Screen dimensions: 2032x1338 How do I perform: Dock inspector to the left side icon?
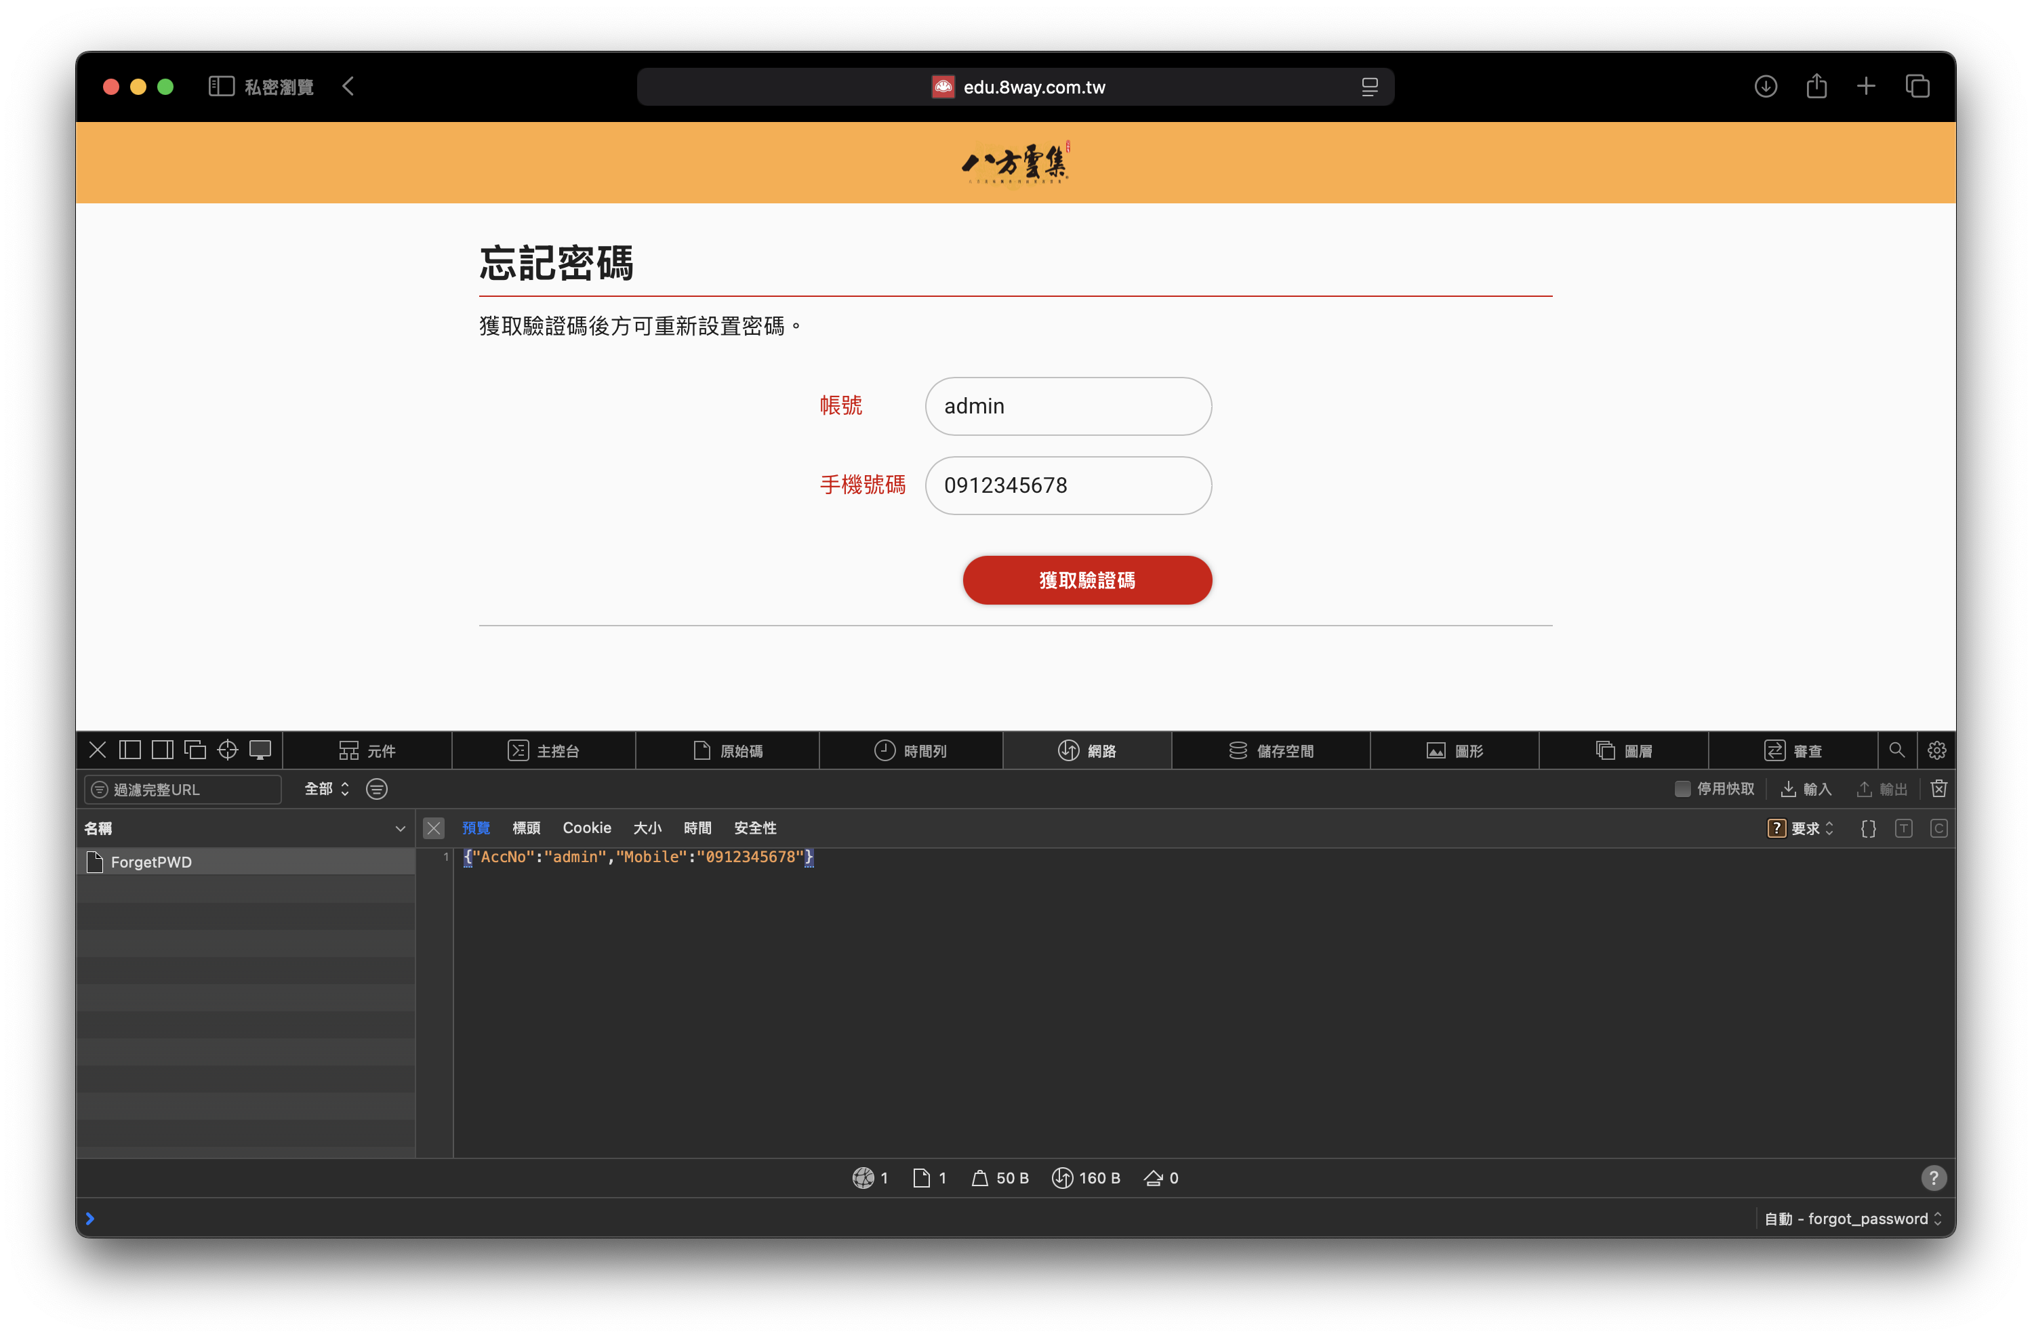click(x=129, y=750)
